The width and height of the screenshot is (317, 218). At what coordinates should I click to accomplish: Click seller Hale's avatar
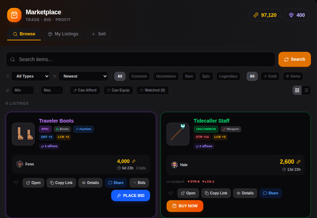(174, 165)
